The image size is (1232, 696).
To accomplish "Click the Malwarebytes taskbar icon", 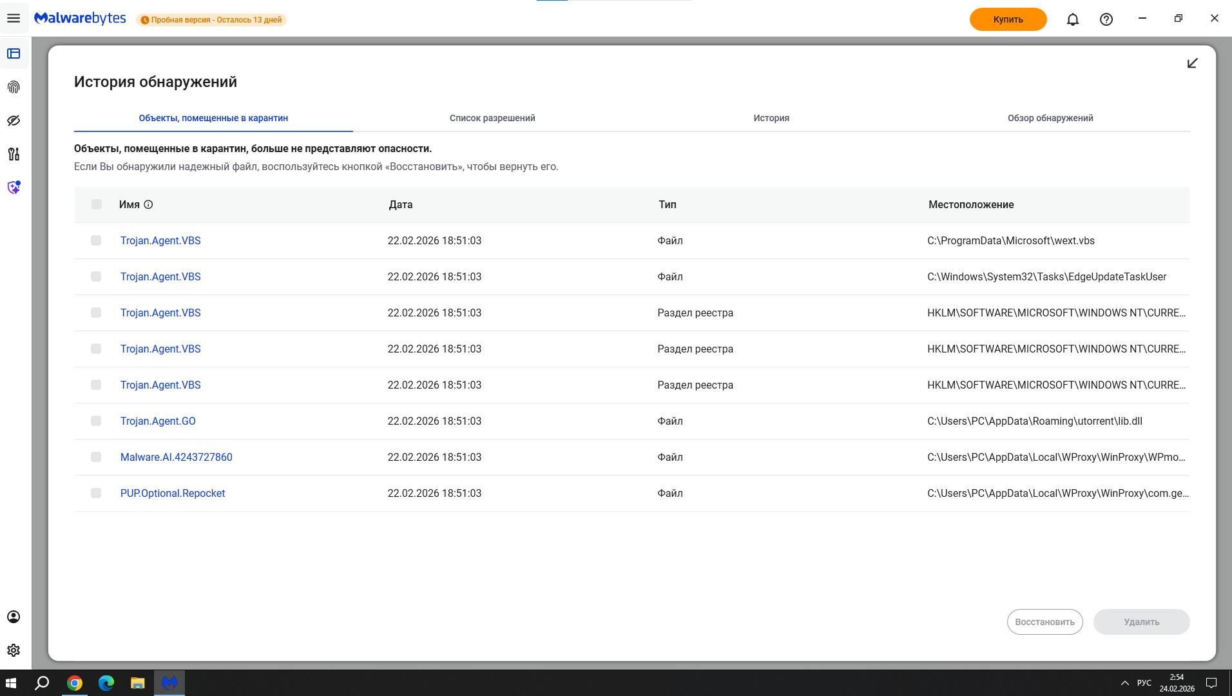I will [x=169, y=683].
